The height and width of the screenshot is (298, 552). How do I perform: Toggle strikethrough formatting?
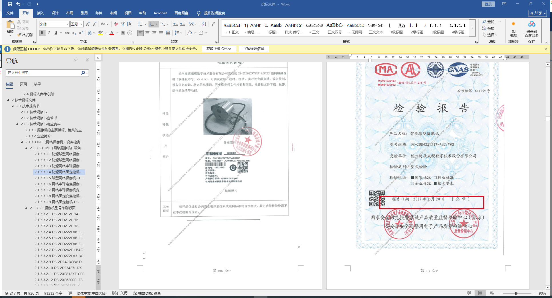tap(67, 33)
